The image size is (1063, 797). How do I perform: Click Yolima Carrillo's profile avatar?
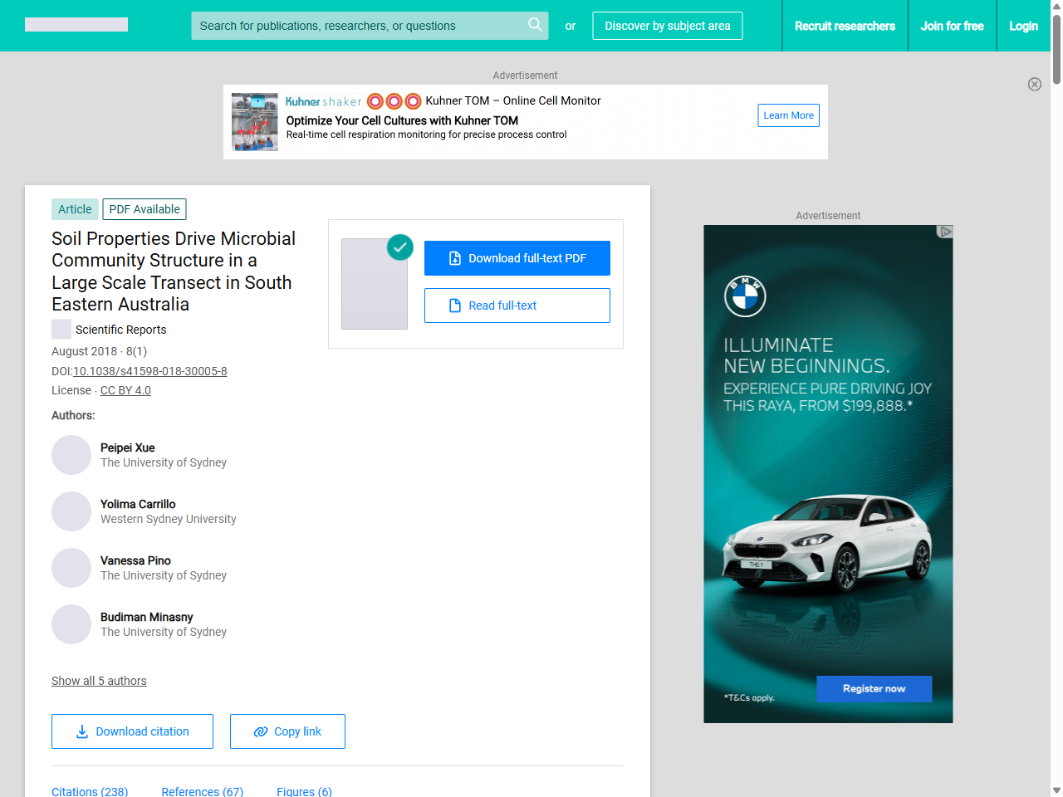pyautogui.click(x=71, y=511)
